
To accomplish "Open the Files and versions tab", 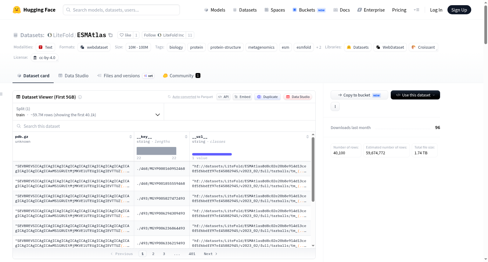I will pos(126,75).
